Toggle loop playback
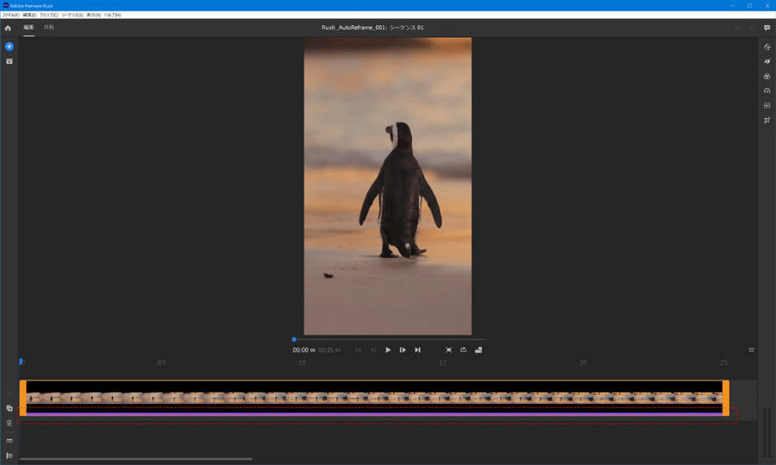The image size is (776, 465). (x=463, y=350)
